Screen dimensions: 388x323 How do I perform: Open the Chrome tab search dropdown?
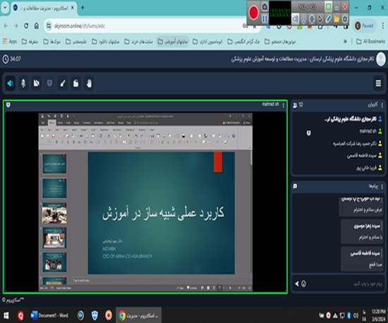pos(5,8)
